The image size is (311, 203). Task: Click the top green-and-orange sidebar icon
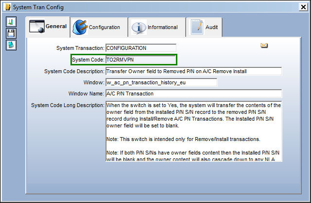tap(11, 21)
